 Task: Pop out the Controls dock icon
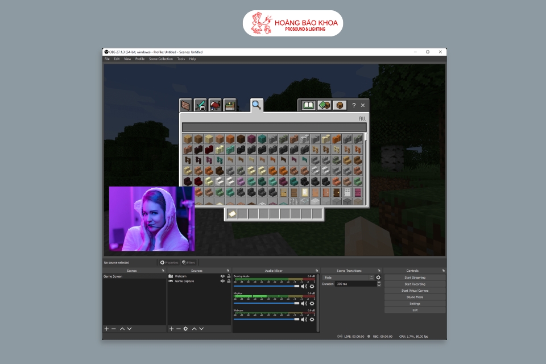pos(443,271)
